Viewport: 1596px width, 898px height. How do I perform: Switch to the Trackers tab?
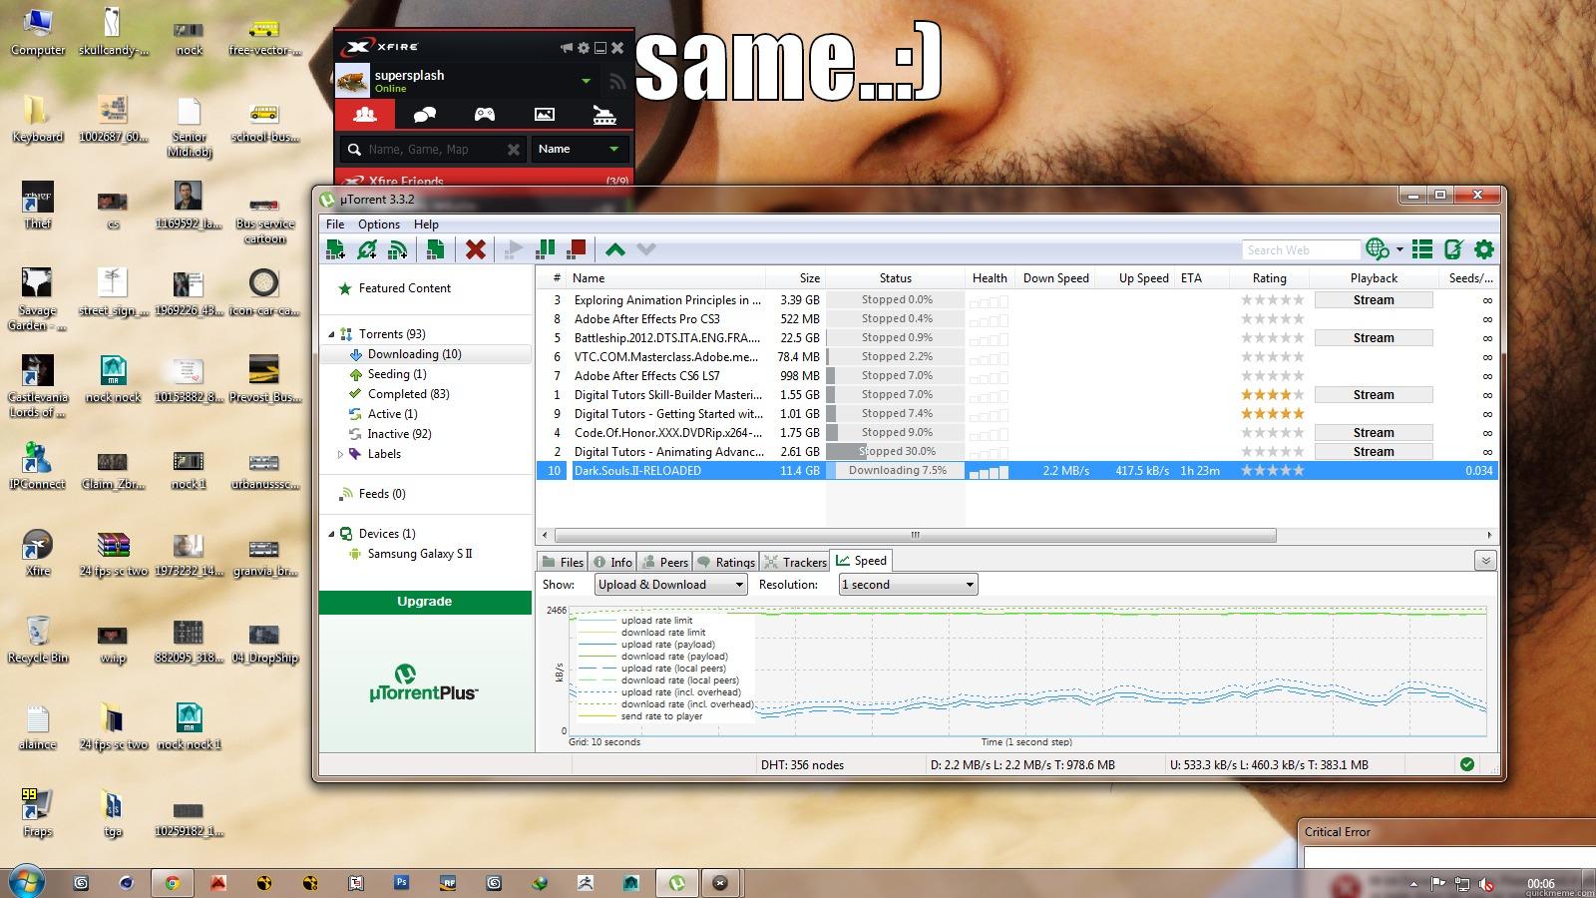pyautogui.click(x=795, y=562)
